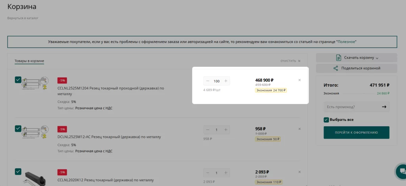406x186 pixels.
Task: Click the '958 ₽' bold price
Action: click(x=260, y=129)
